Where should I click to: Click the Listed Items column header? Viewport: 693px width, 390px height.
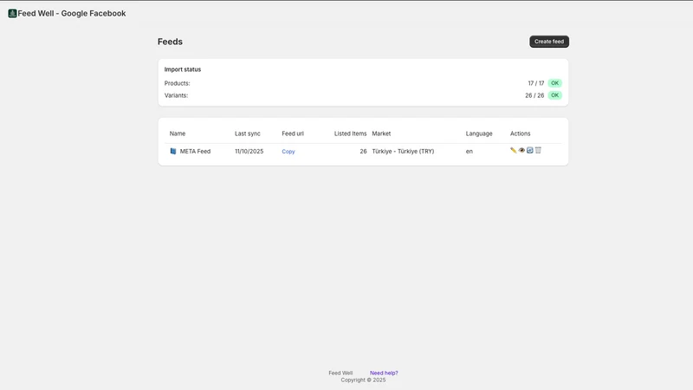coord(350,133)
